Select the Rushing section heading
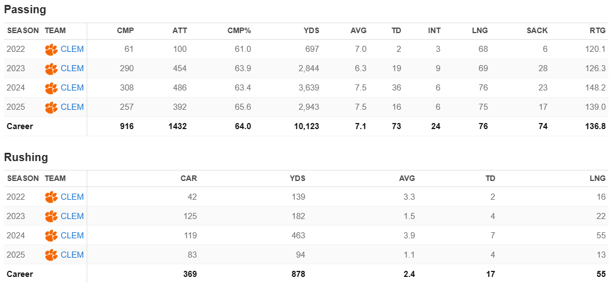This screenshot has height=283, width=614. coord(26,157)
